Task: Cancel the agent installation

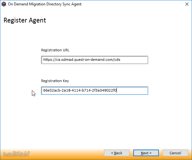Action: [175, 153]
